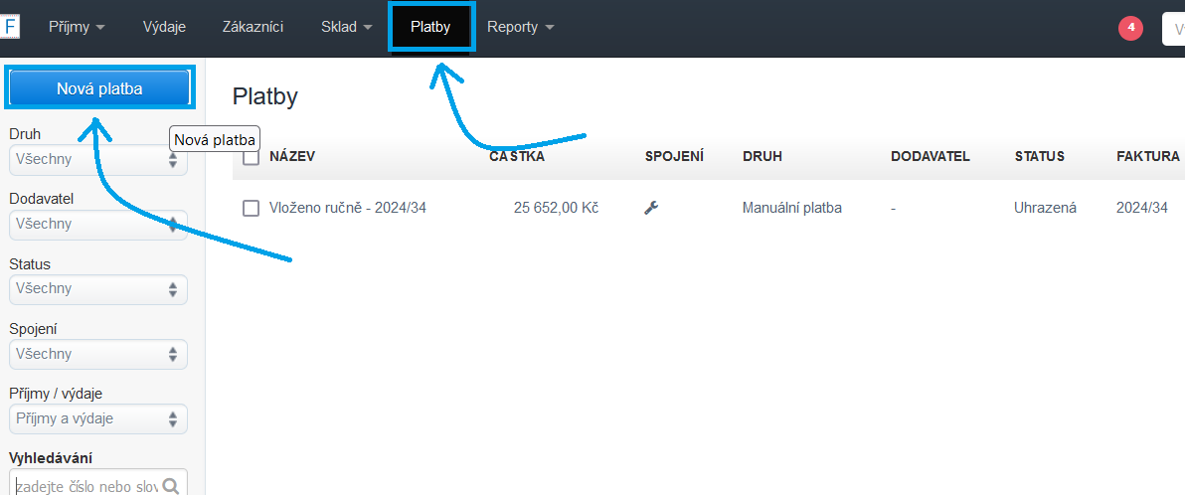Click the F logo in top-left corner
Viewport: 1185px width, 495px height.
tap(9, 27)
